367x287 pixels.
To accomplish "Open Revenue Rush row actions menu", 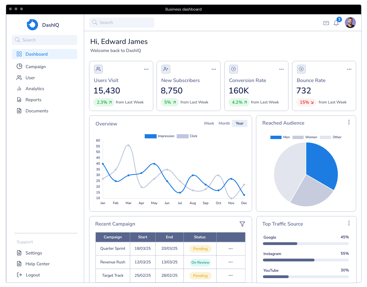I will (231, 262).
